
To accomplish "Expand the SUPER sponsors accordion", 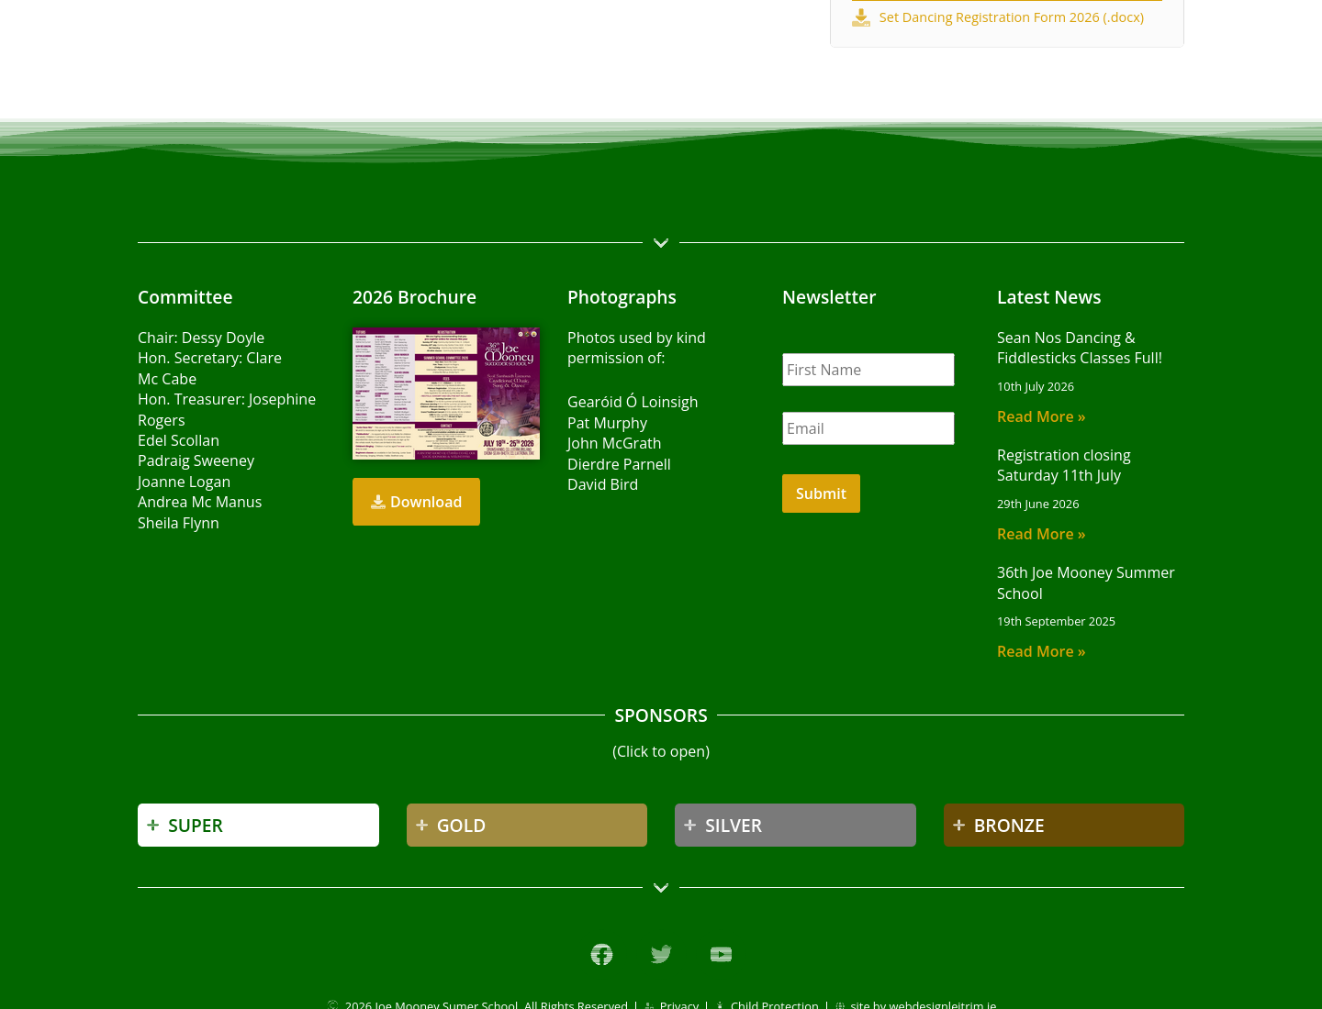I will [258, 826].
